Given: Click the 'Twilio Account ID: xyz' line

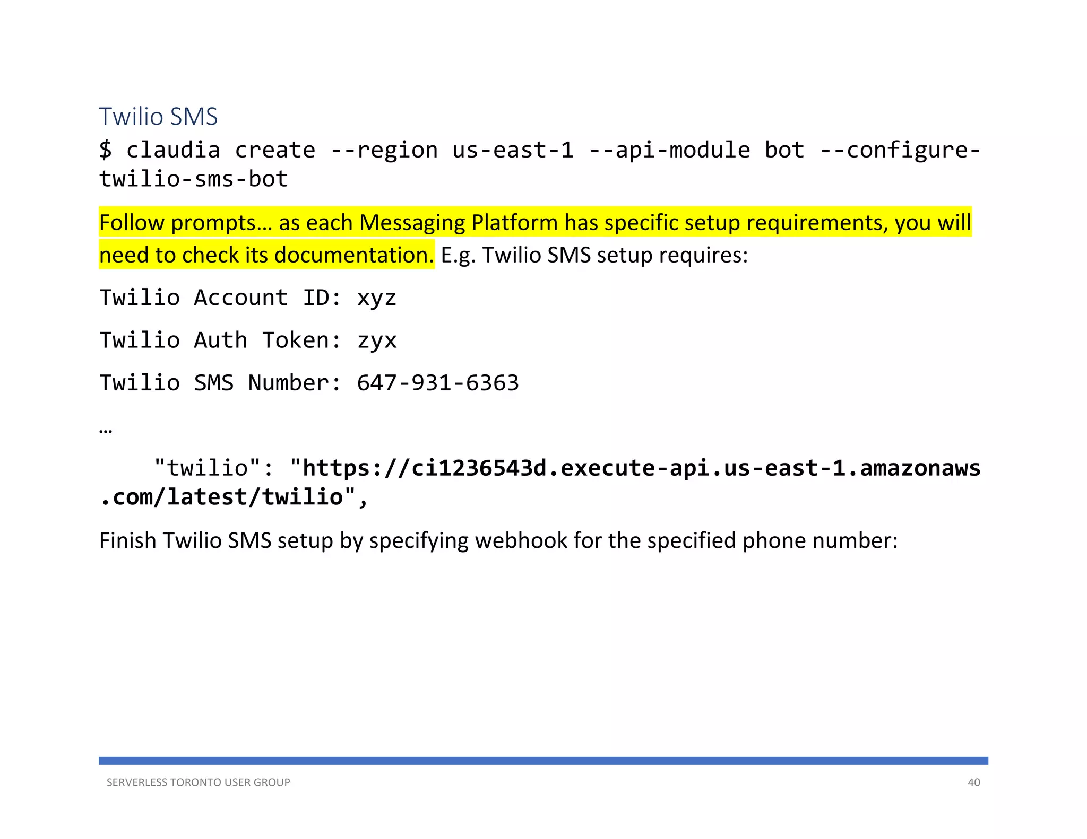Looking at the screenshot, I should pyautogui.click(x=248, y=298).
